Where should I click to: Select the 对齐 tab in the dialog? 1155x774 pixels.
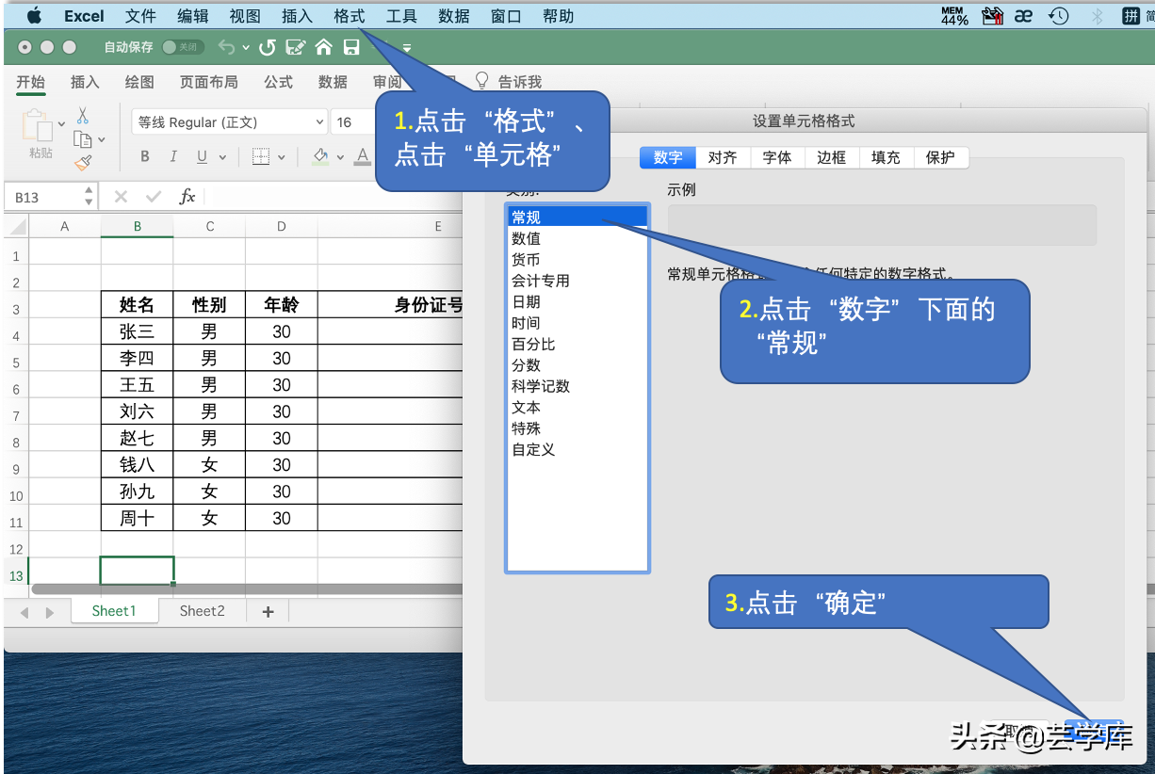[x=723, y=158]
